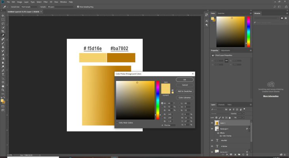
Task: Click the OK button in Color Picker
Action: tap(185, 79)
